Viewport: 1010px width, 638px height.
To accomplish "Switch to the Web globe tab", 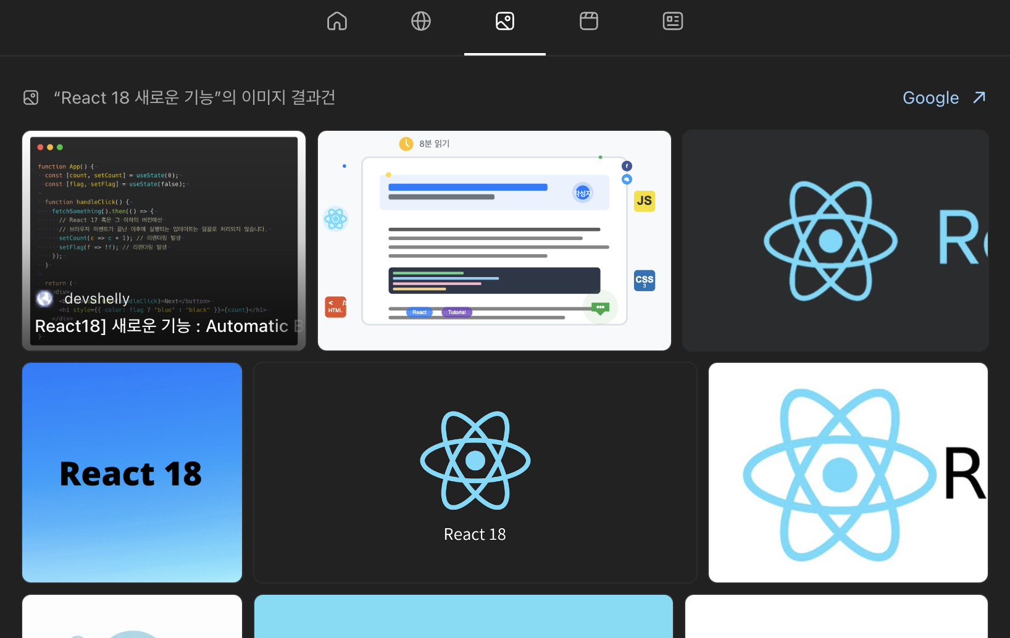I will coord(421,22).
